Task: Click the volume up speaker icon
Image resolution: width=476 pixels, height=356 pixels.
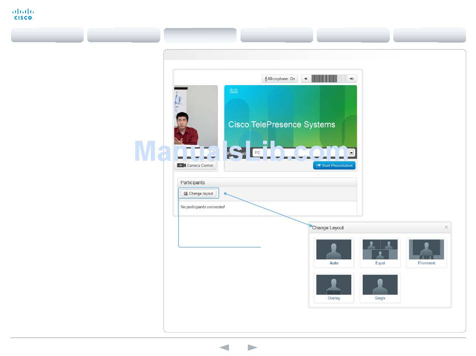Action: click(352, 79)
